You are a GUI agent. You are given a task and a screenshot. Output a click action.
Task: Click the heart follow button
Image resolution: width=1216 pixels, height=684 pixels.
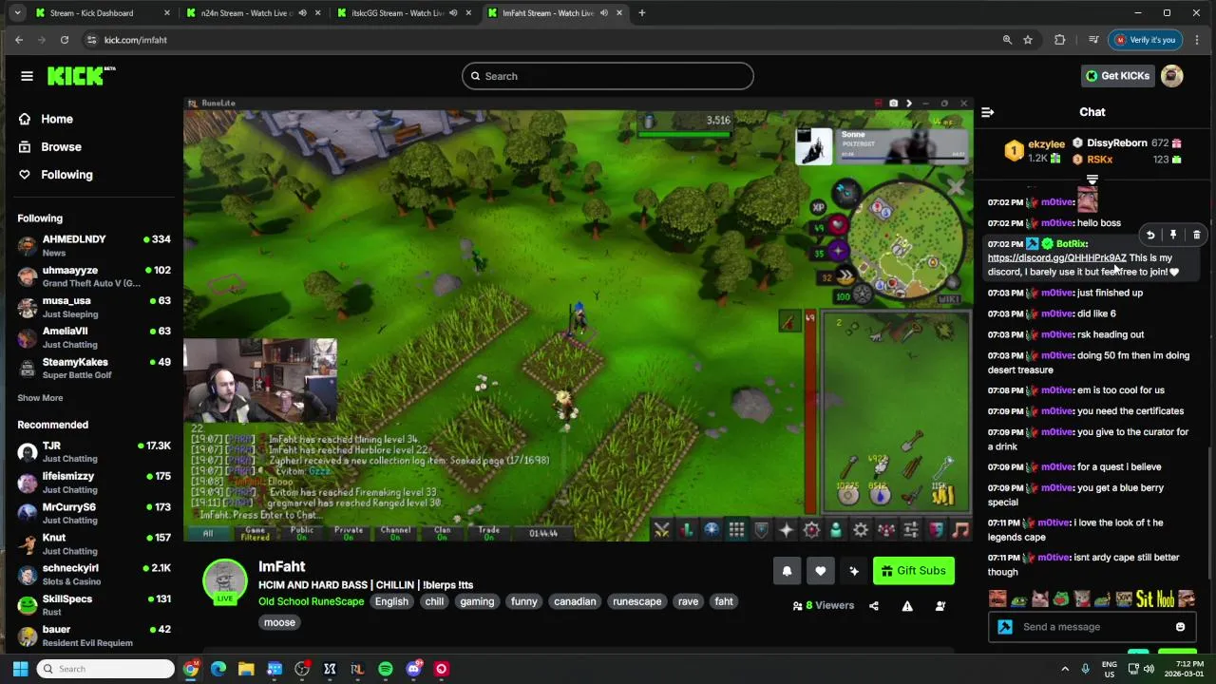(x=820, y=571)
